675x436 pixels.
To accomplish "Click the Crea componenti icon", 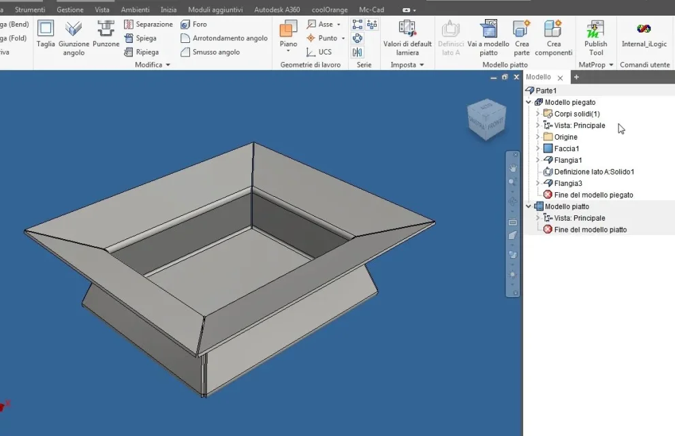I will click(554, 38).
